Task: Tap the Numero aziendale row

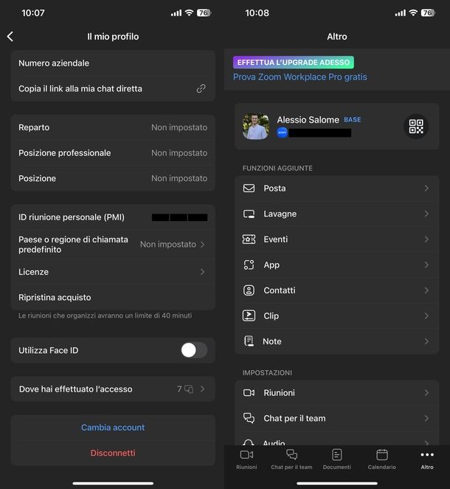Action: point(113,64)
